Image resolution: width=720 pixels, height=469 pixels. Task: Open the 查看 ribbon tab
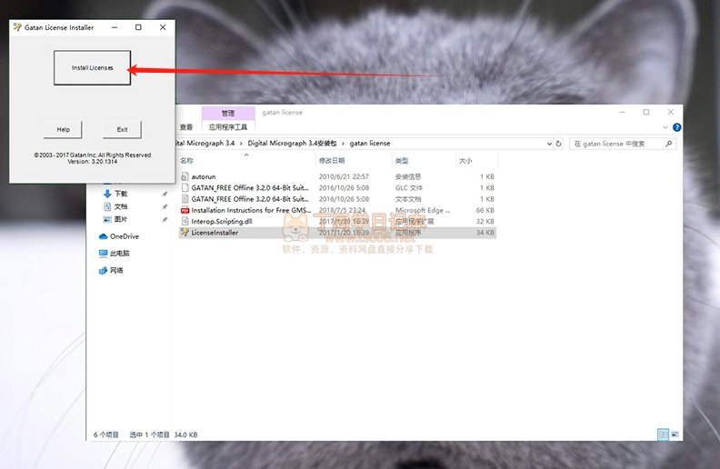(186, 127)
